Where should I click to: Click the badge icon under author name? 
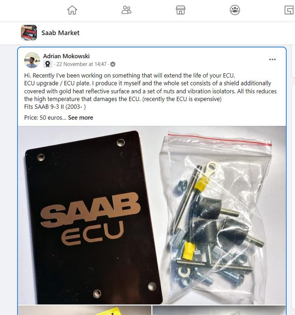pyautogui.click(x=48, y=64)
